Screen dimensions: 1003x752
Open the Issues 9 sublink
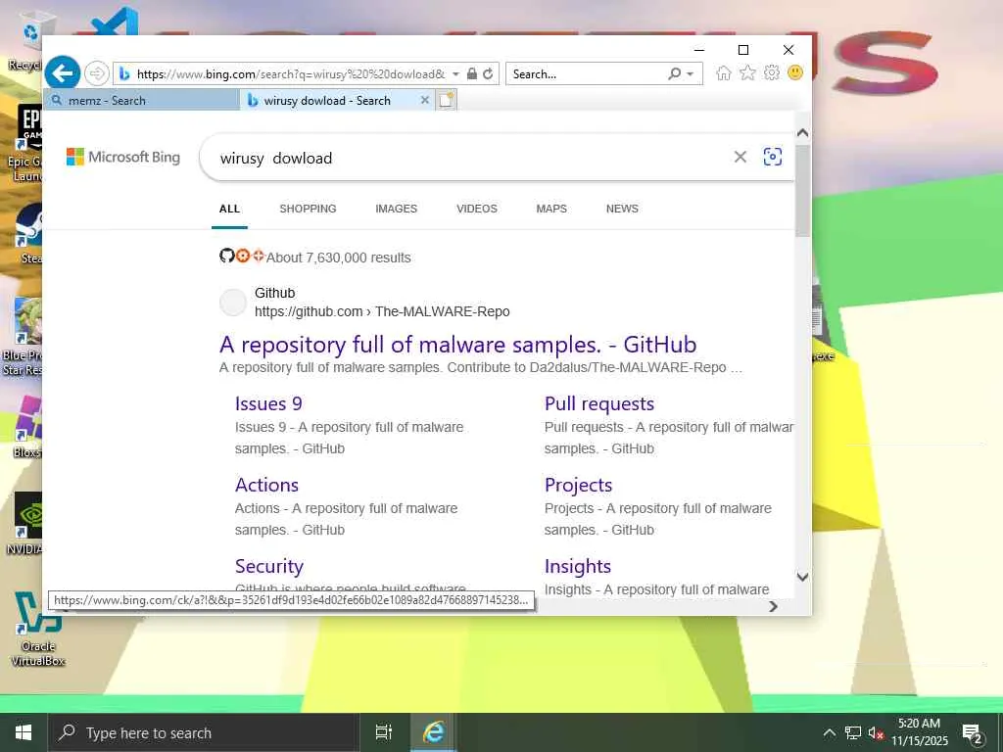(268, 403)
